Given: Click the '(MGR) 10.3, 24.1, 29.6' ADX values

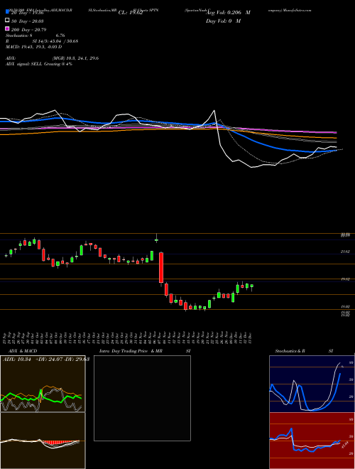Looking at the screenshot, I should pos(75,58).
